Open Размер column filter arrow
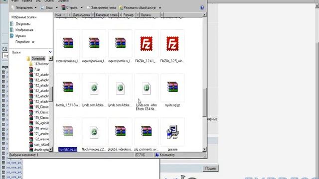This screenshot has width=319, height=179. coord(138,15)
